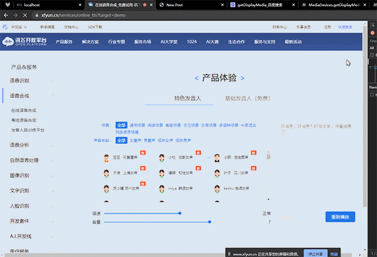Screen dimensions: 377x257
Task: Open the 离线语音合成 sidebar link
Action: coord(24,120)
